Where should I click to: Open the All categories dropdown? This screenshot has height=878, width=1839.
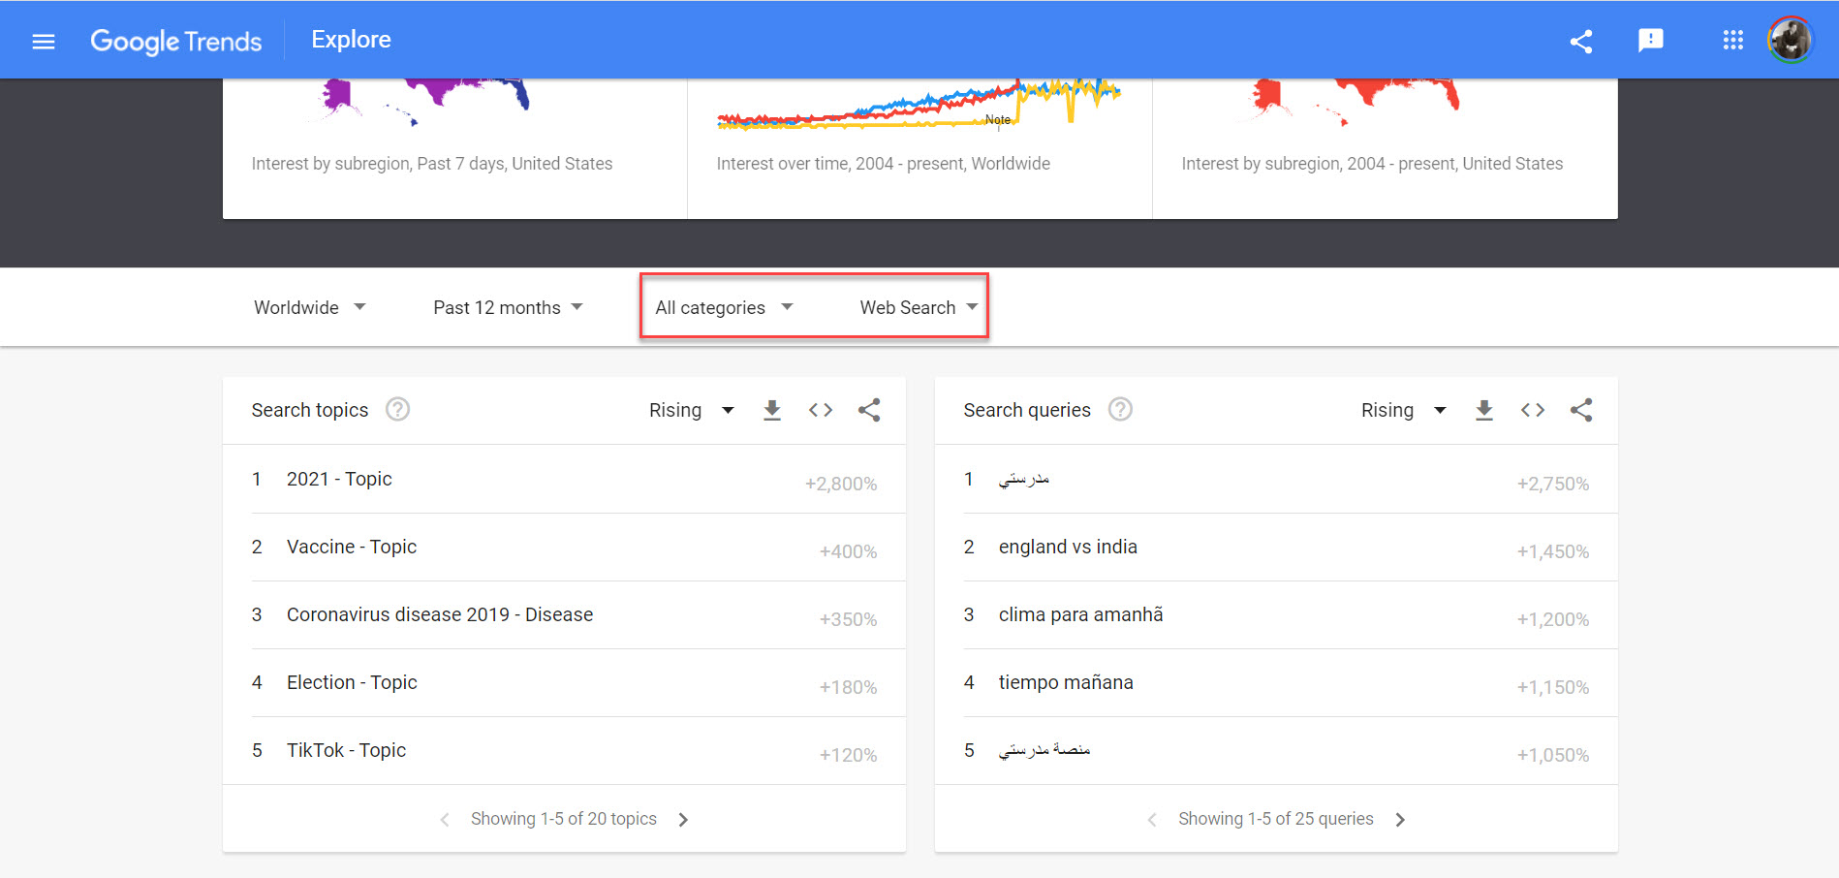point(722,307)
